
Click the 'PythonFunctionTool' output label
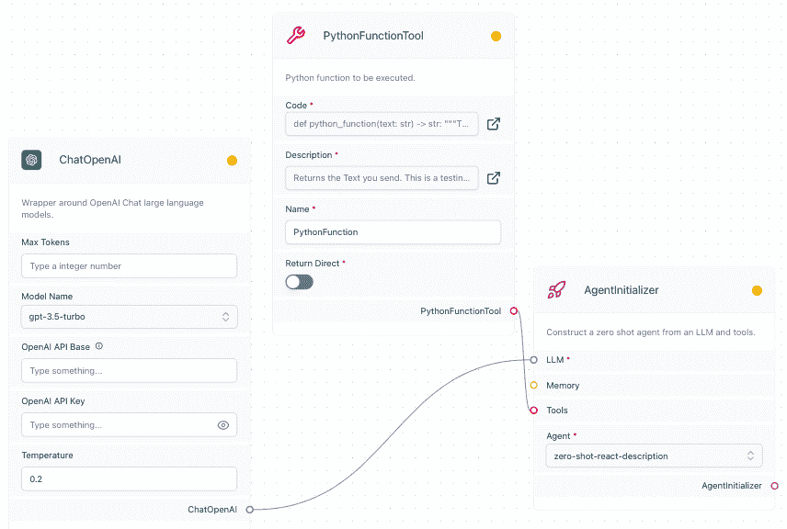click(461, 311)
